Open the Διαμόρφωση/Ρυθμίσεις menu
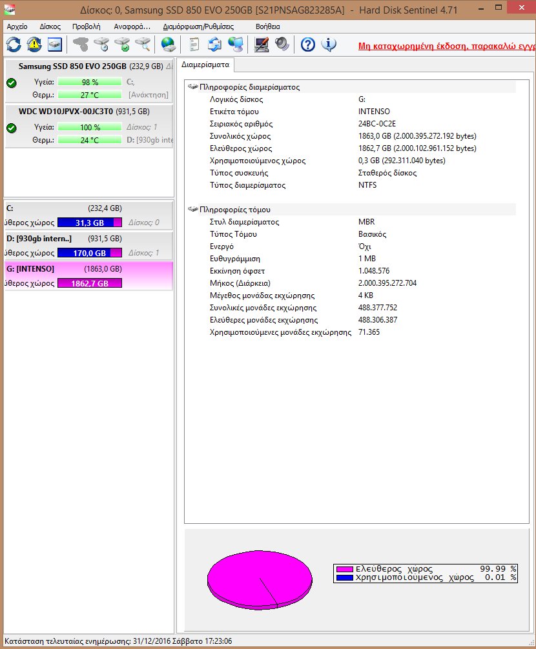 198,26
